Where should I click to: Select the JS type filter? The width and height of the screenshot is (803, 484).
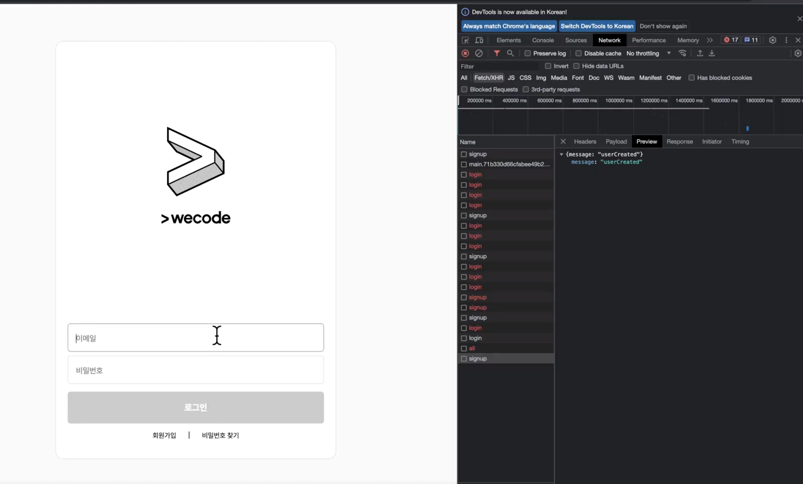pos(511,78)
